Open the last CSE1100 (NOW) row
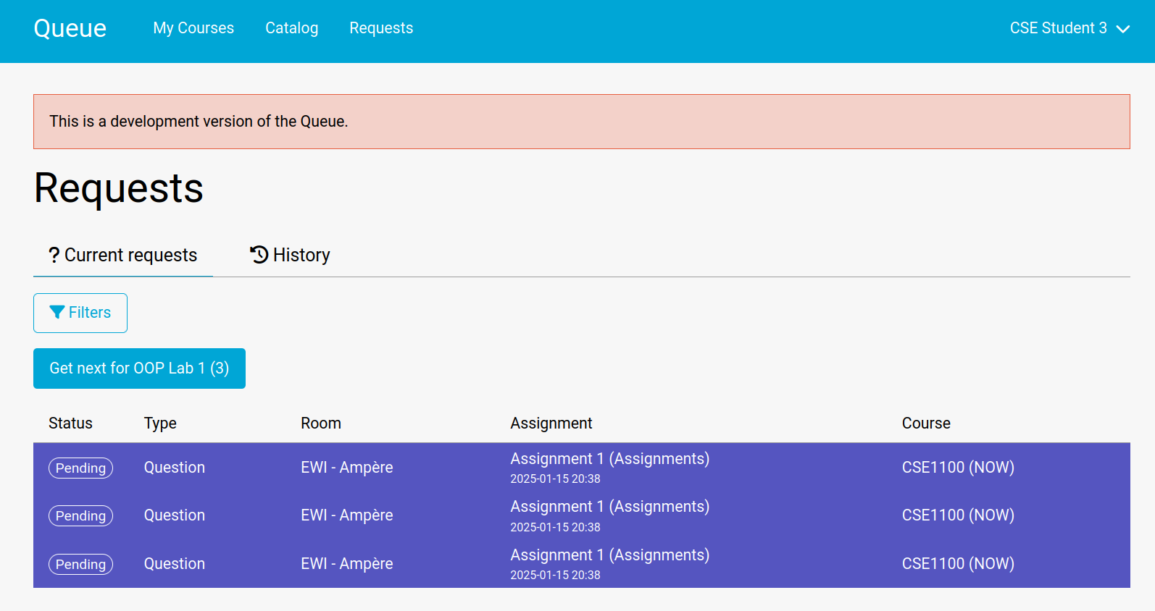 582,563
